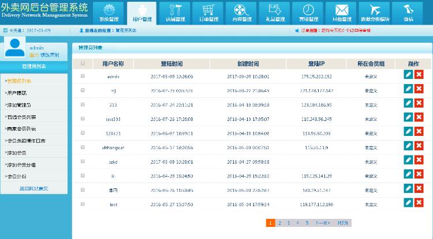Click the red delete icon for user 233
This screenshot has height=239, width=433.
point(419,103)
